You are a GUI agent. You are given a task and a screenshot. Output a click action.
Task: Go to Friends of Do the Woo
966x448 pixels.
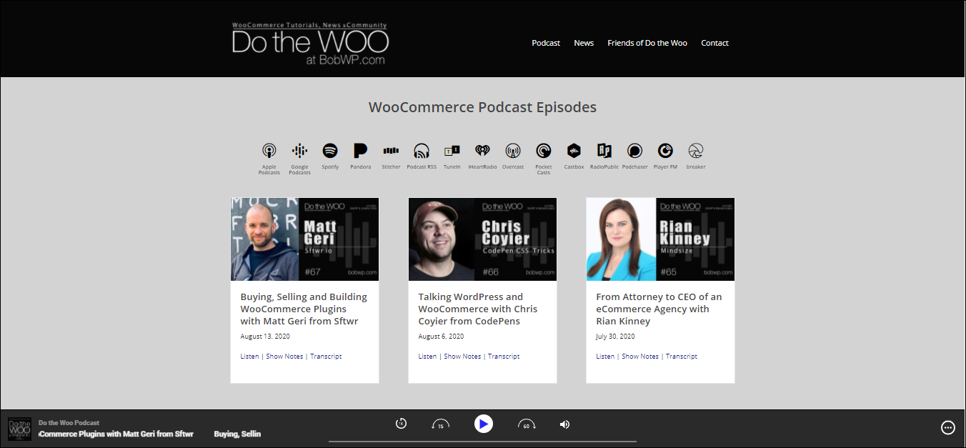tap(647, 43)
